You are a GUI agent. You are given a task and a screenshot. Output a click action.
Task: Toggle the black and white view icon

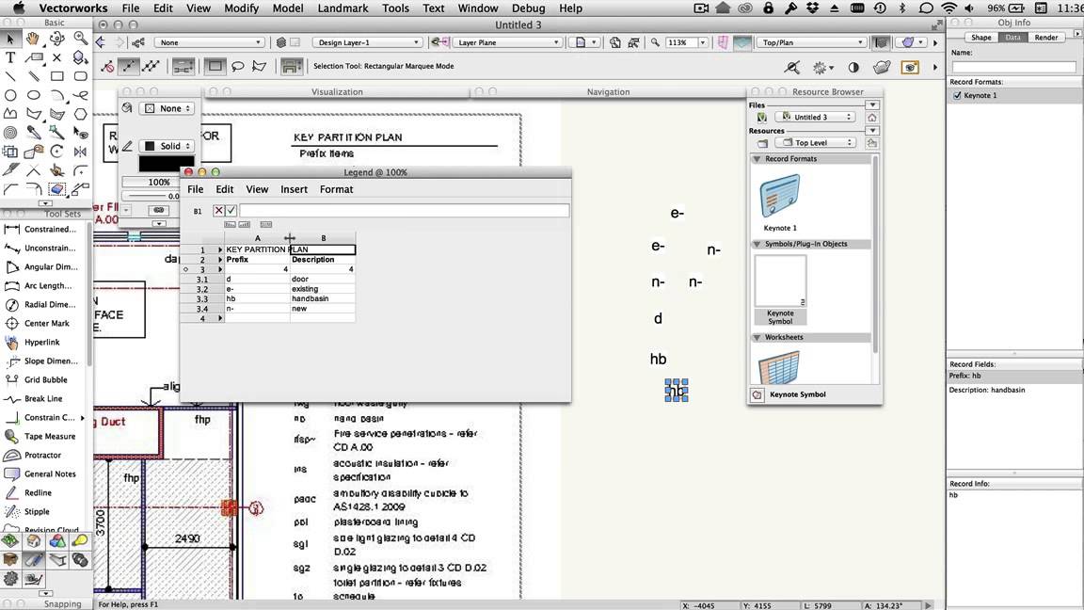(x=853, y=67)
